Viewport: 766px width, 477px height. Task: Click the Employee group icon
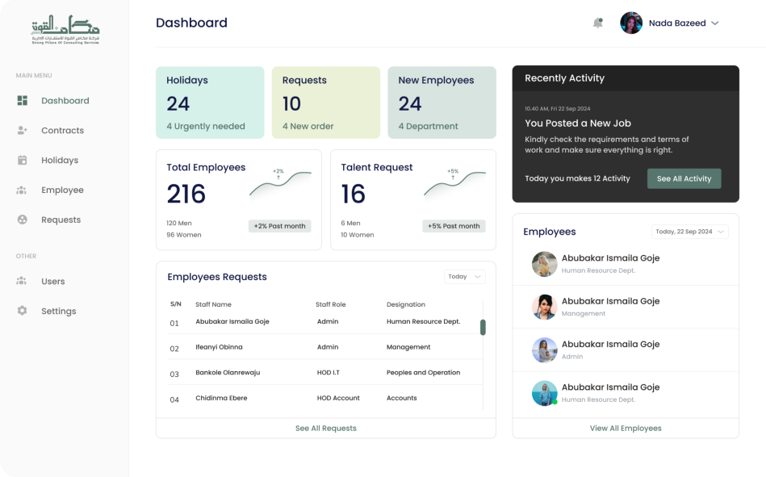pos(23,190)
